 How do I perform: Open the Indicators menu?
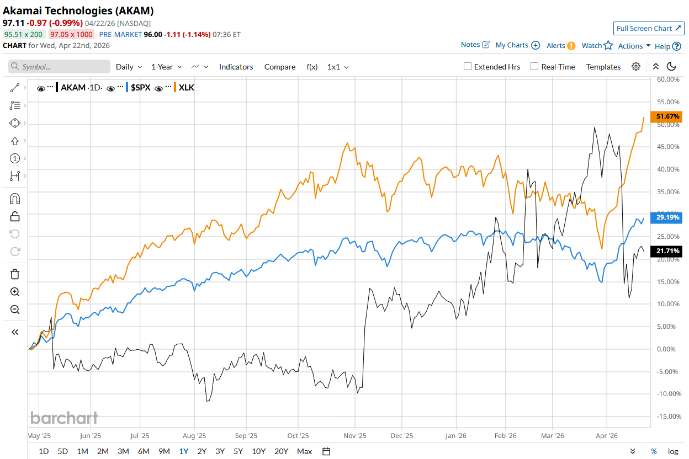click(x=236, y=67)
